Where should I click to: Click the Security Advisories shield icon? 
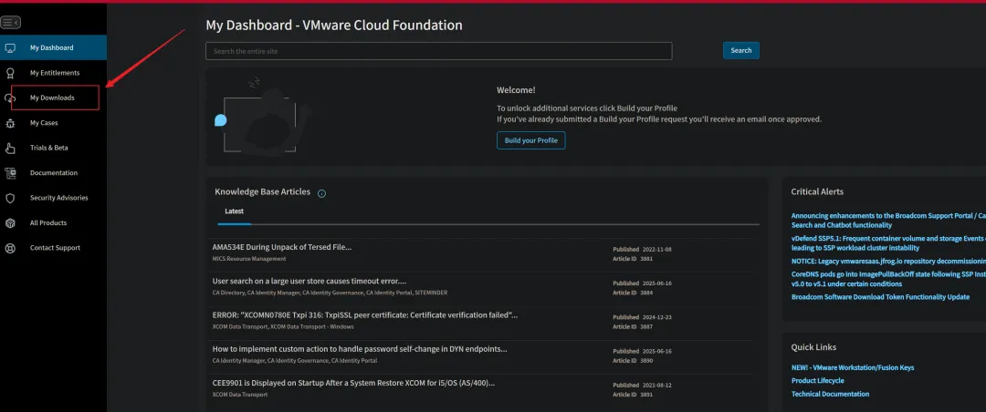click(11, 198)
